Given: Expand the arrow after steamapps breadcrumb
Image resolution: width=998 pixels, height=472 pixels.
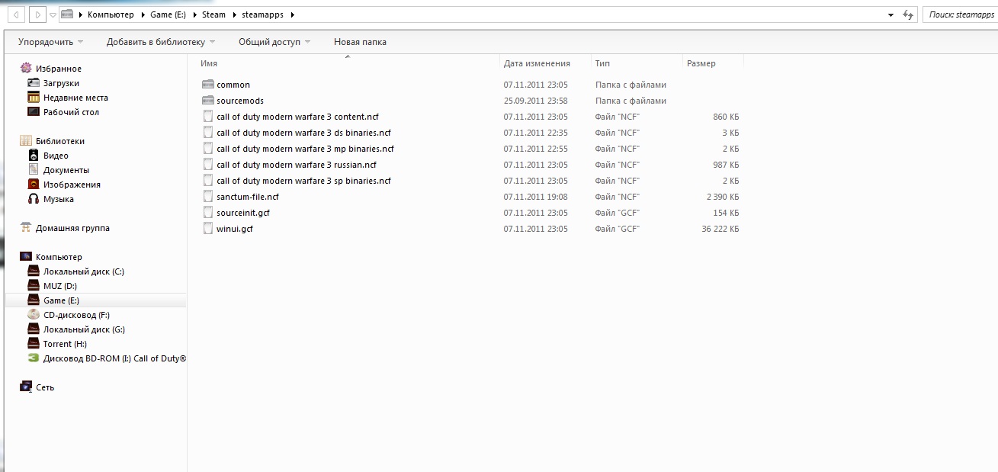Looking at the screenshot, I should 293,14.
